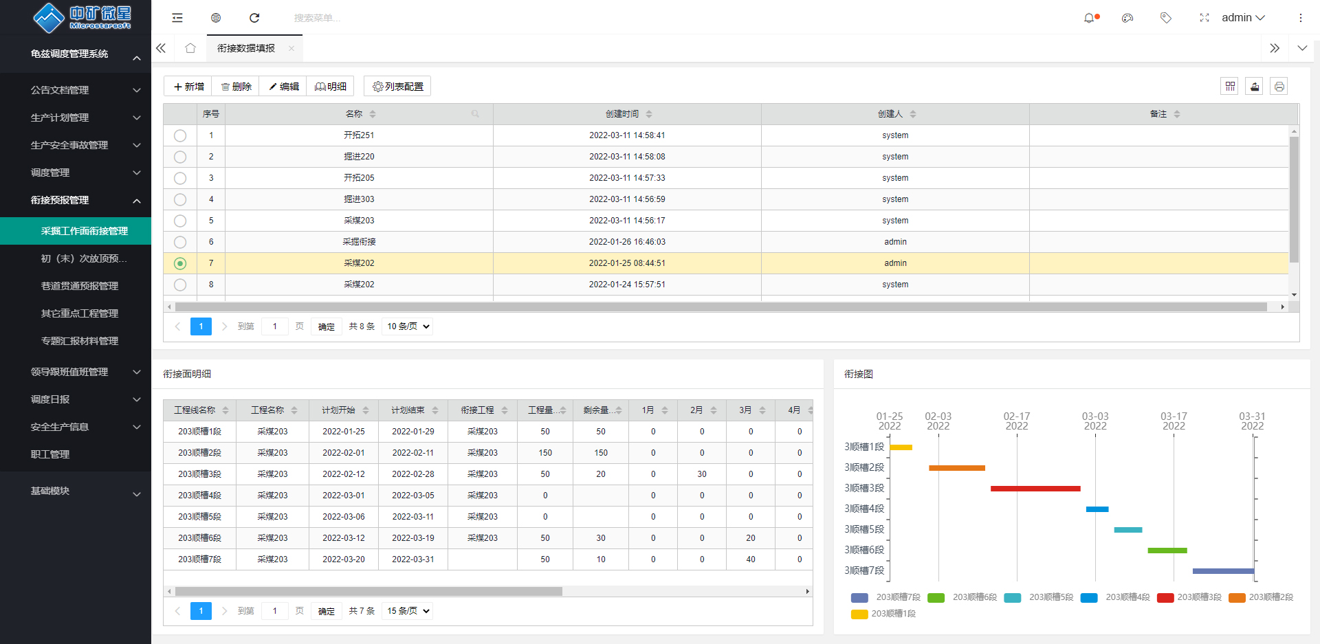This screenshot has height=644, width=1320.
Task: Toggle the sidebar collapse menu icon
Action: [177, 18]
